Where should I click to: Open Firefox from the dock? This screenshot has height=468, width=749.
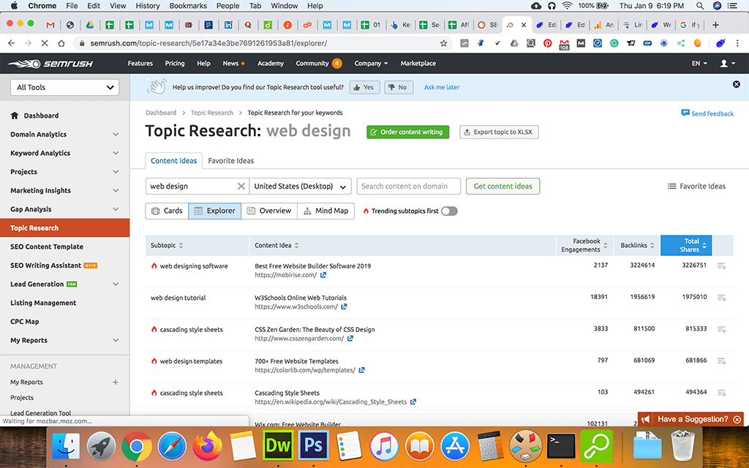(207, 446)
